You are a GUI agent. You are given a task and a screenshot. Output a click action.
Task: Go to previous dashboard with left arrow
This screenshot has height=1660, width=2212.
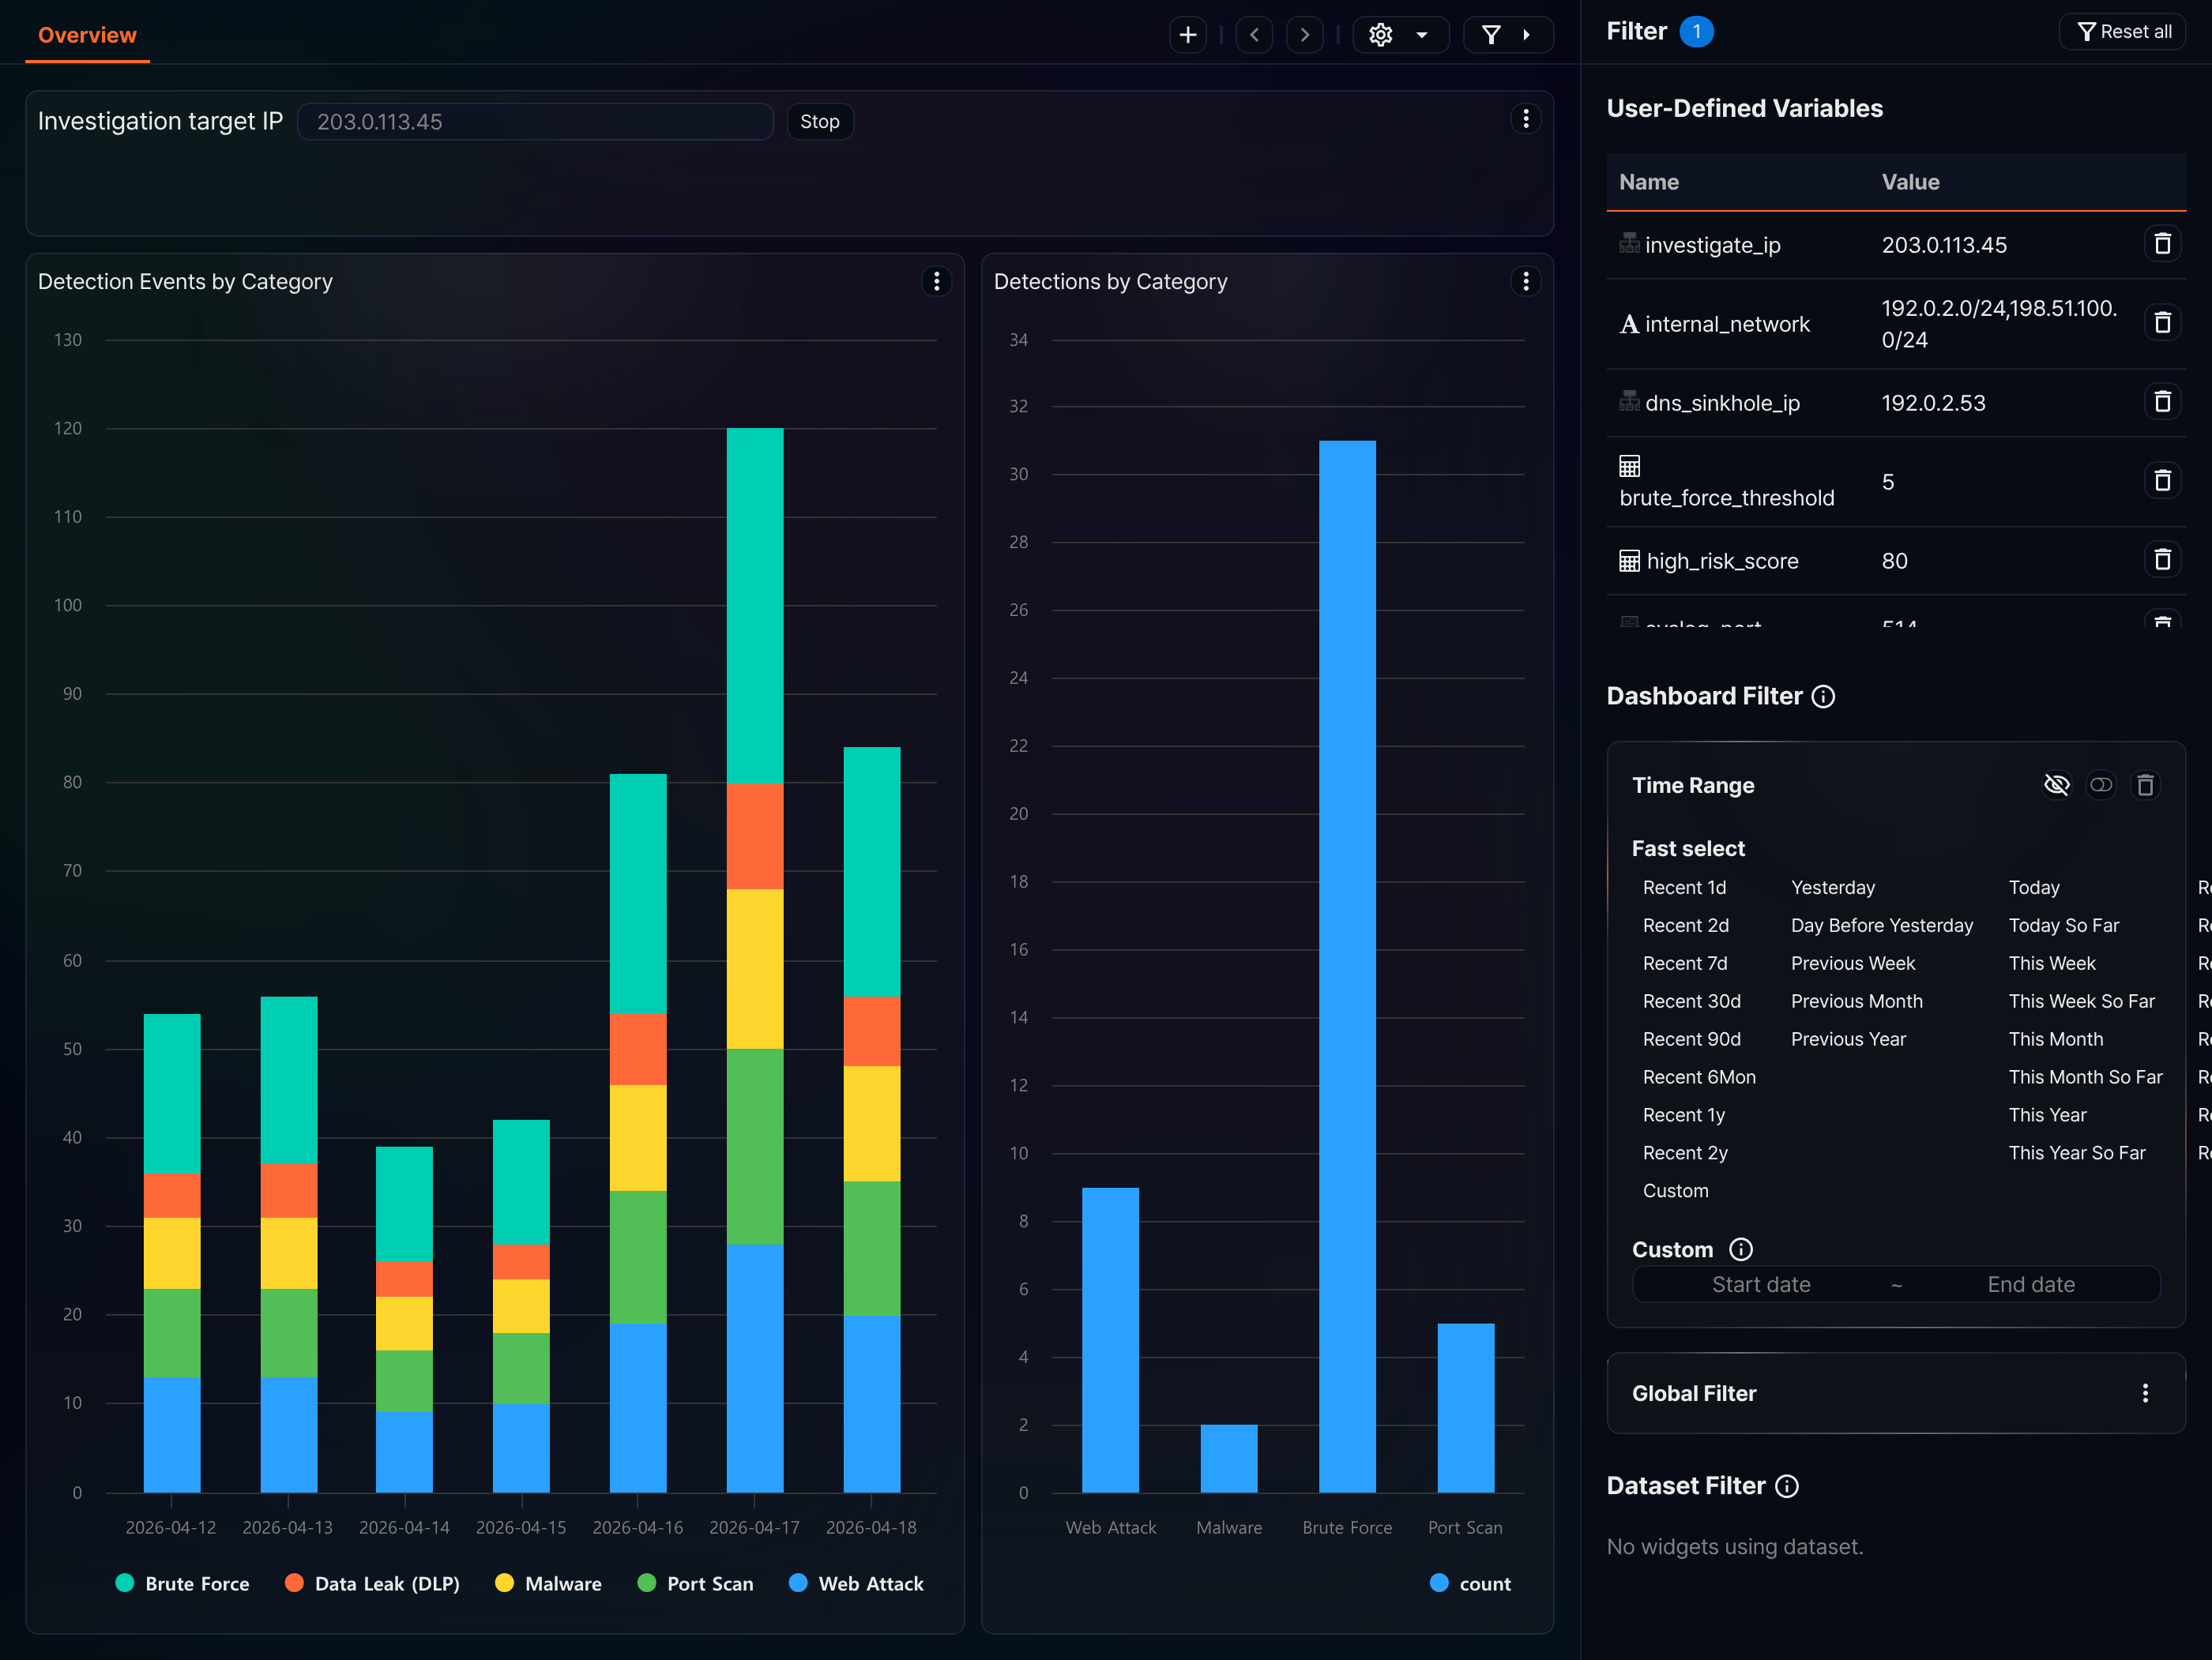[x=1254, y=35]
